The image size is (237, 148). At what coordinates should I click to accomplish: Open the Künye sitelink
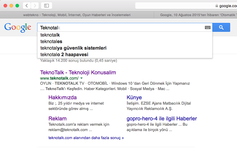134,97
